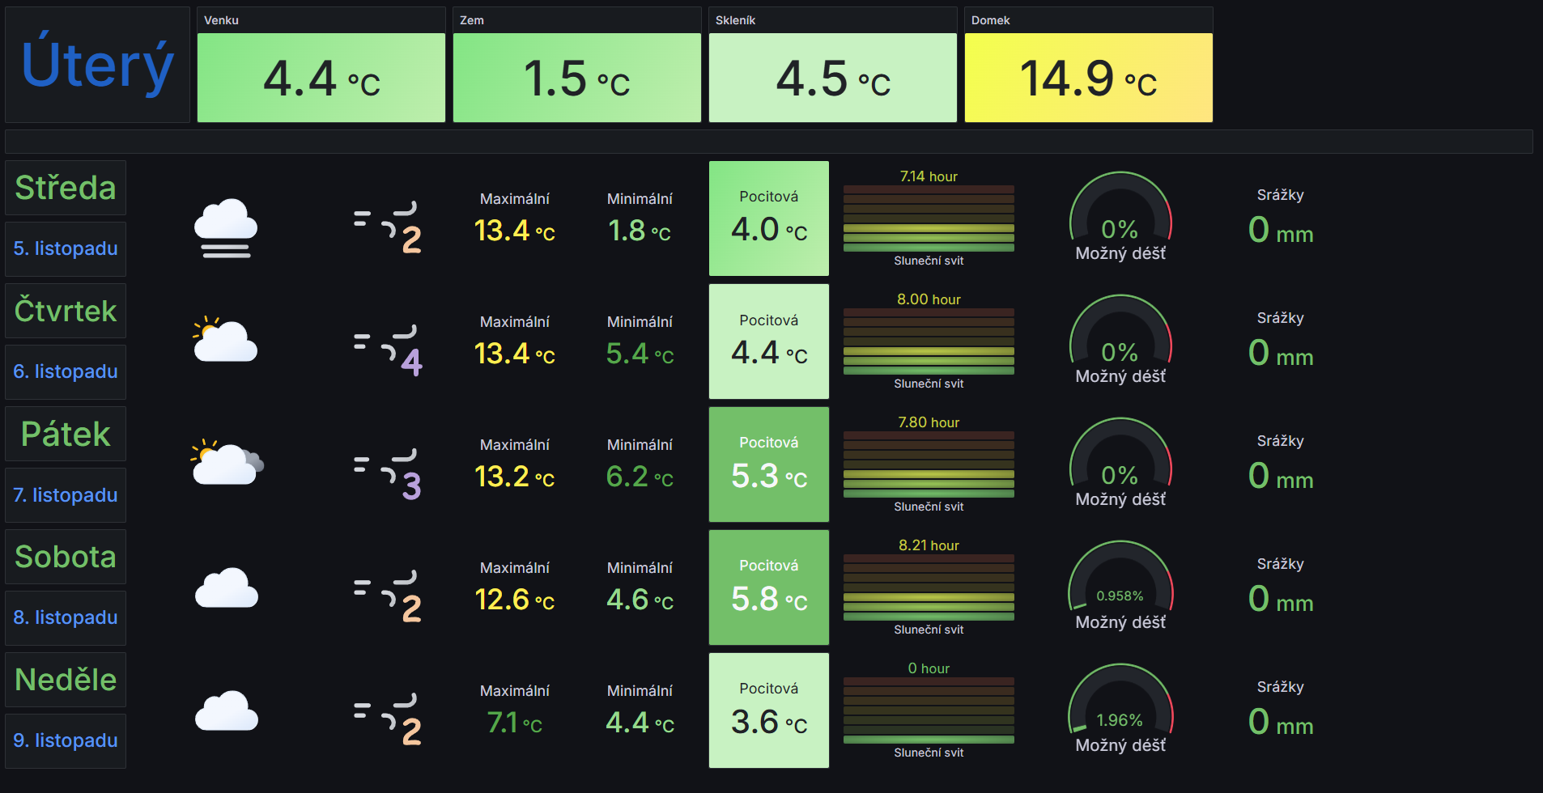This screenshot has height=793, width=1543.
Task: Click the foggy cloud icon for Středa
Action: tap(226, 227)
